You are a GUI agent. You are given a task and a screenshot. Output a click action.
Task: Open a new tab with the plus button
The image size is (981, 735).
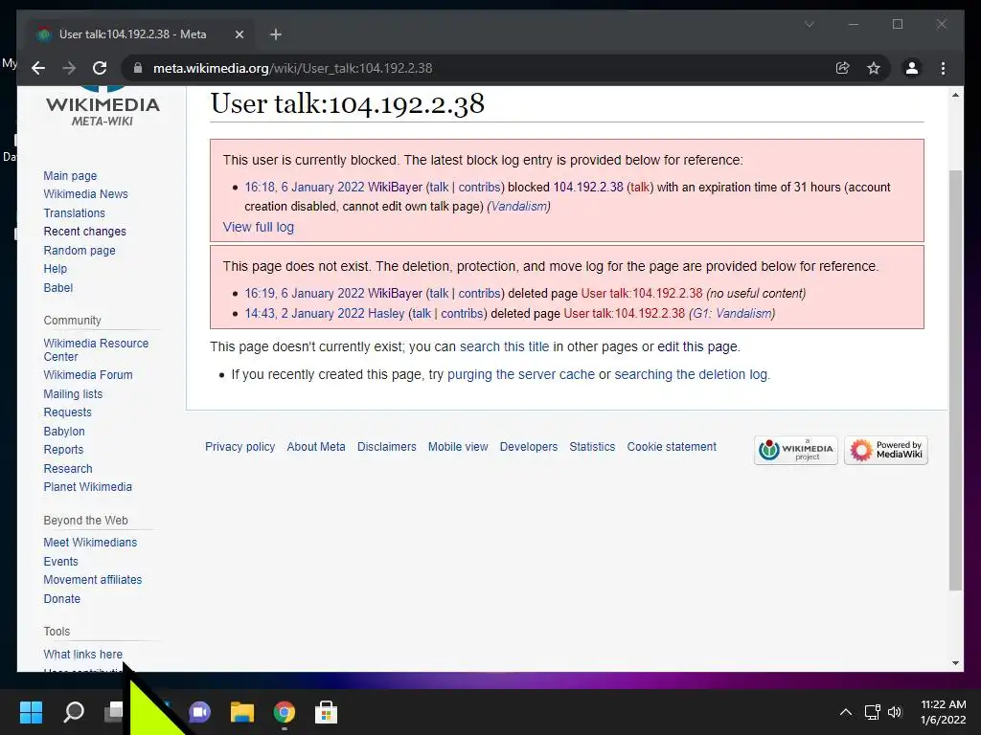(275, 34)
